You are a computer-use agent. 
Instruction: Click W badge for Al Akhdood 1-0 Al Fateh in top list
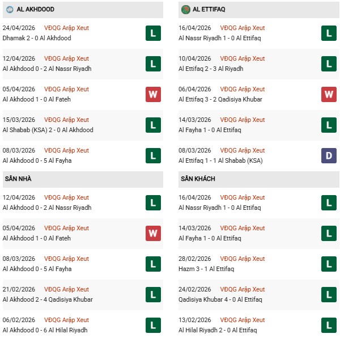[153, 95]
